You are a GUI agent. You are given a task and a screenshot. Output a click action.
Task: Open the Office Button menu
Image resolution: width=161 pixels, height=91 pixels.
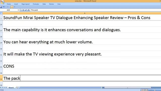[x=2, y=2]
